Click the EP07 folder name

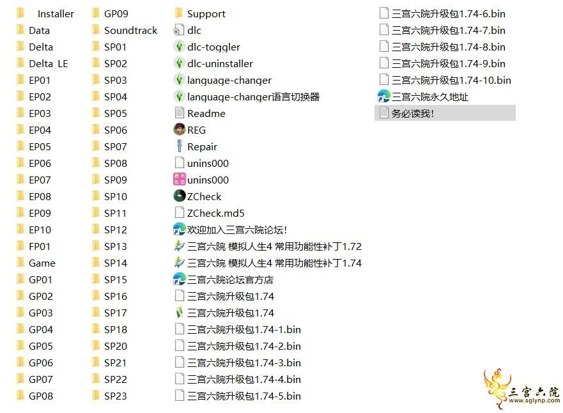[40, 180]
